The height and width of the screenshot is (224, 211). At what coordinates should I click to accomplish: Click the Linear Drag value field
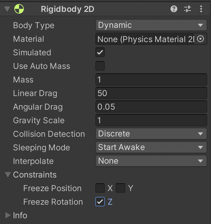coord(151,93)
